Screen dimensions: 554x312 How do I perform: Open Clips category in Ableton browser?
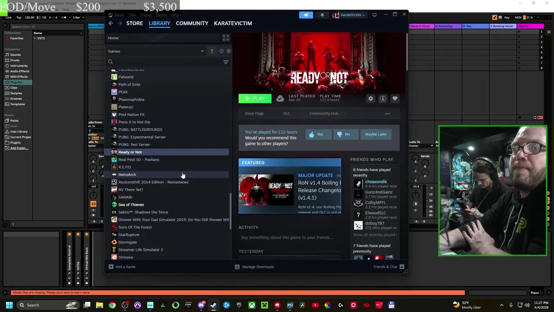click(13, 88)
